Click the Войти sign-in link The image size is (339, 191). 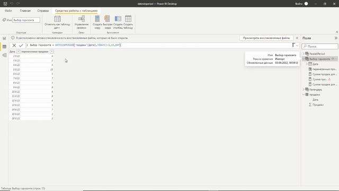click(299, 4)
